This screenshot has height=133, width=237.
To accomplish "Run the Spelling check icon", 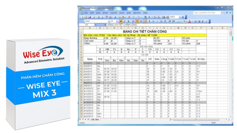I will 107,17.
